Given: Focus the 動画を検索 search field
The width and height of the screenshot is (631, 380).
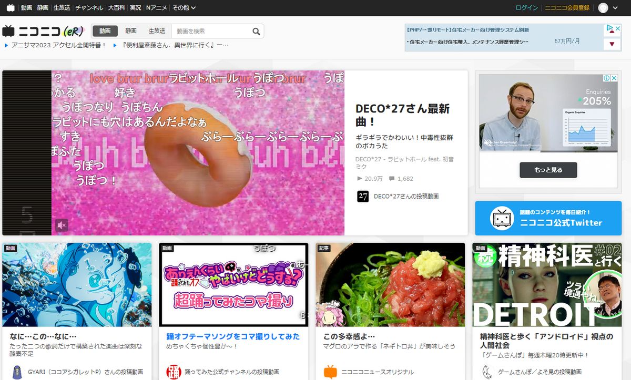Looking at the screenshot, I should tap(211, 32).
